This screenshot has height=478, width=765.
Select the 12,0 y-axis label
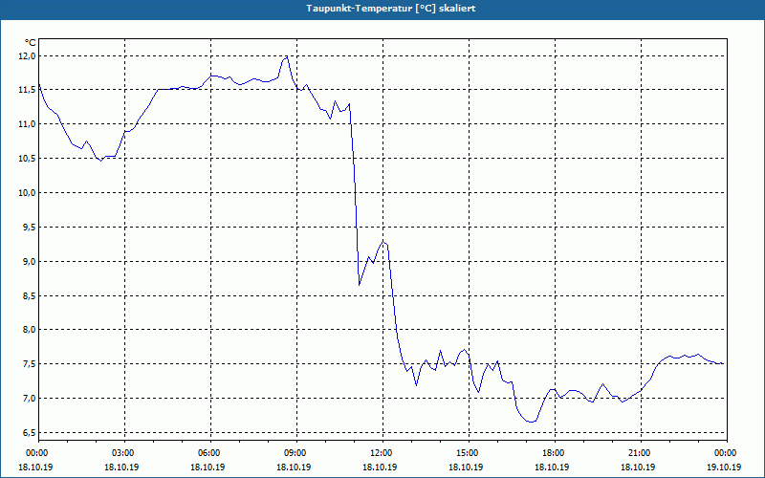27,56
